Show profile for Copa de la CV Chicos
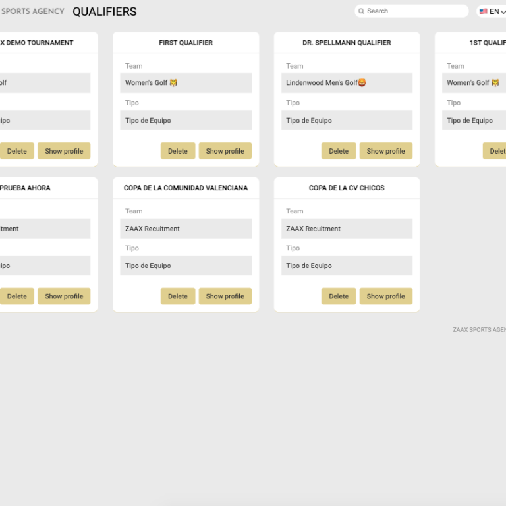Image resolution: width=506 pixels, height=506 pixels. (385, 296)
